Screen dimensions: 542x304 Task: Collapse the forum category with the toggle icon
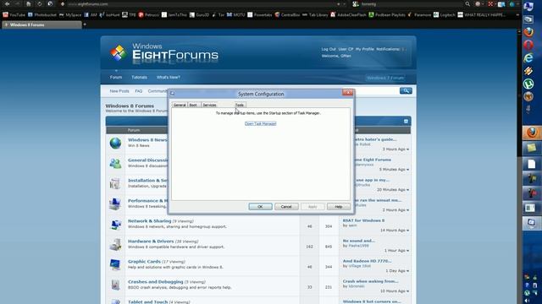coord(406,122)
